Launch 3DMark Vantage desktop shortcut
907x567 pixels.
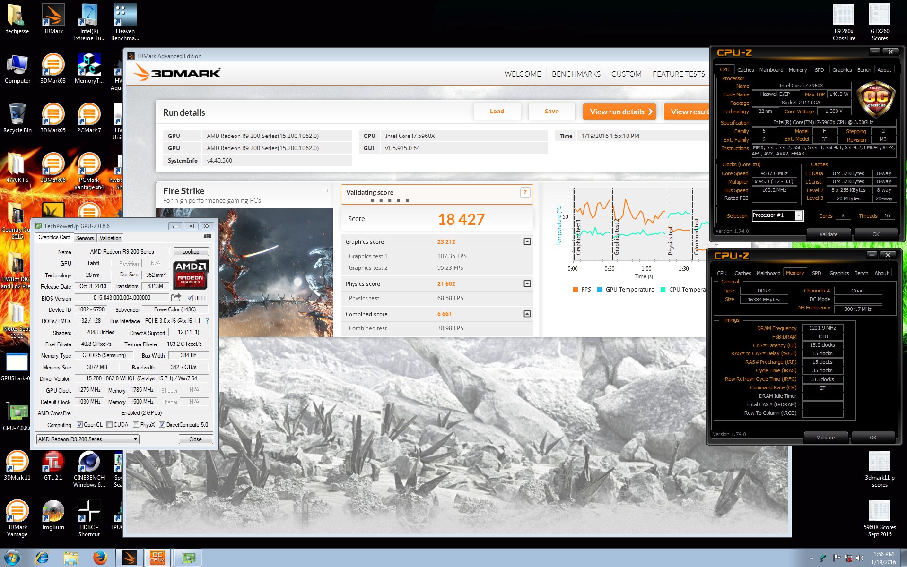(17, 518)
